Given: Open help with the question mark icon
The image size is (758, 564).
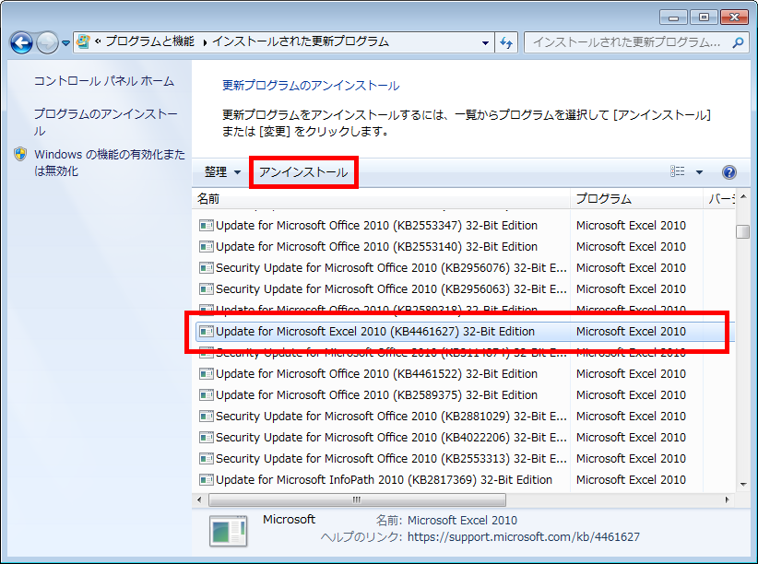Looking at the screenshot, I should [729, 172].
